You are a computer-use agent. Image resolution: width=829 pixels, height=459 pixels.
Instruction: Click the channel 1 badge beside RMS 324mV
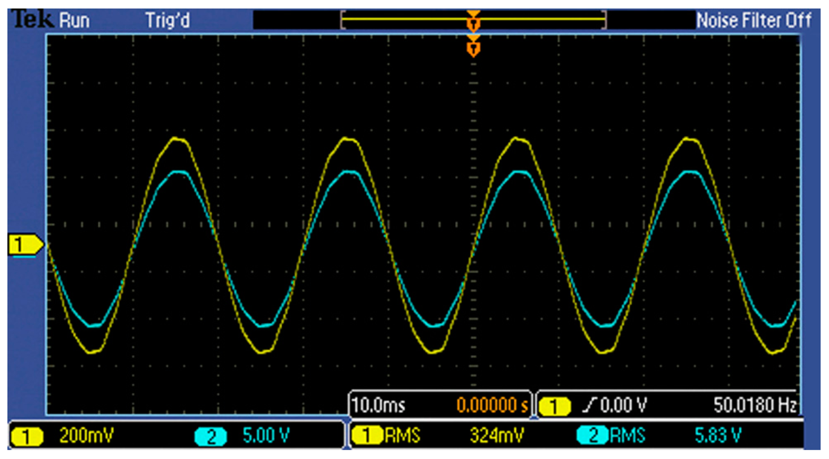367,435
